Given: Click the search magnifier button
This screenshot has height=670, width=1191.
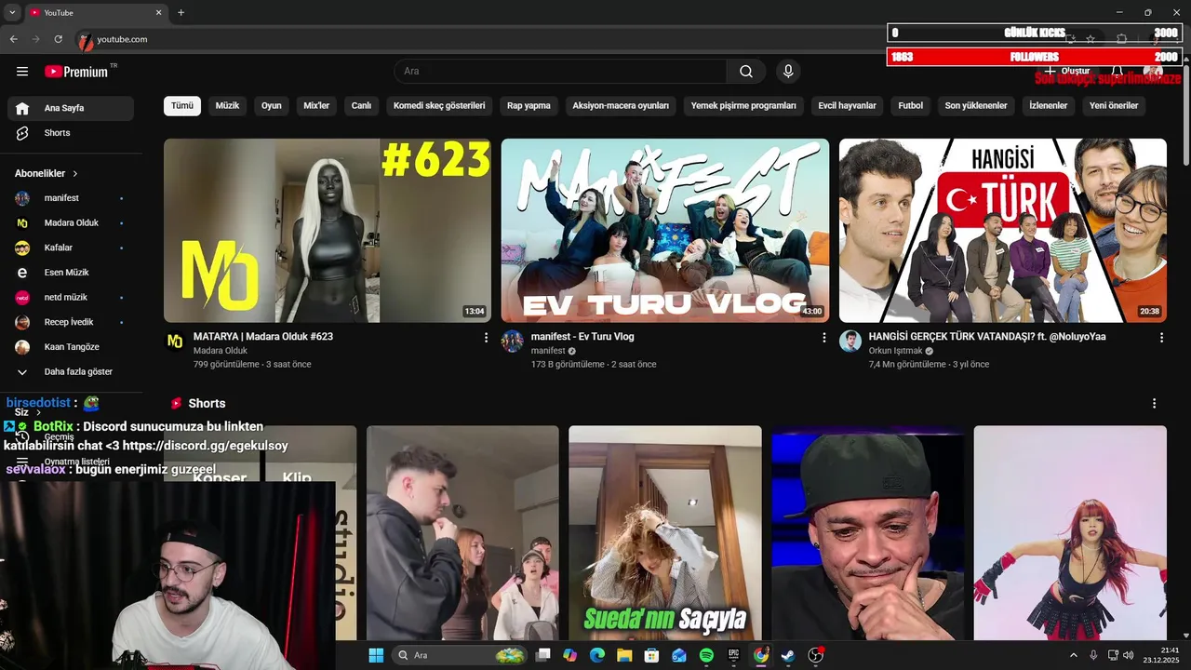Looking at the screenshot, I should pyautogui.click(x=746, y=72).
